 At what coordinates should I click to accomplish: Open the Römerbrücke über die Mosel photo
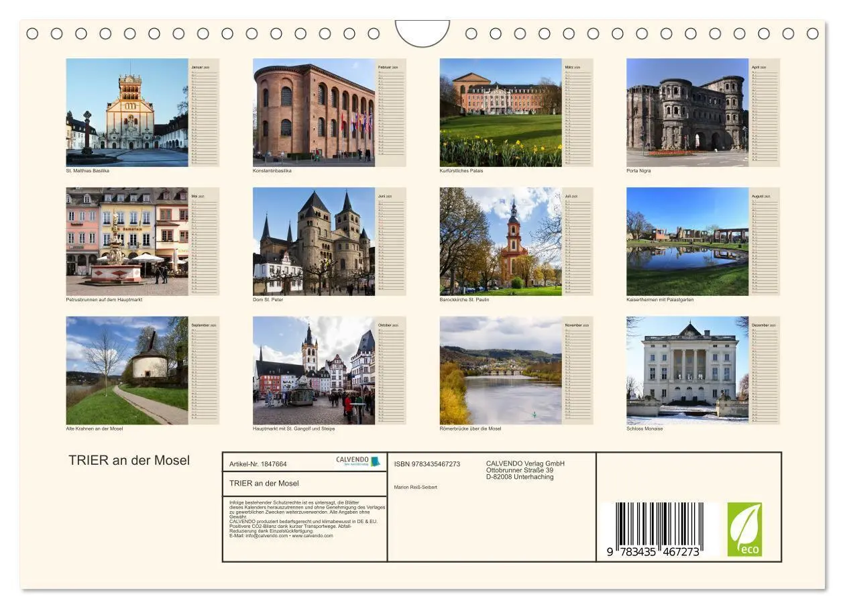[x=500, y=370]
